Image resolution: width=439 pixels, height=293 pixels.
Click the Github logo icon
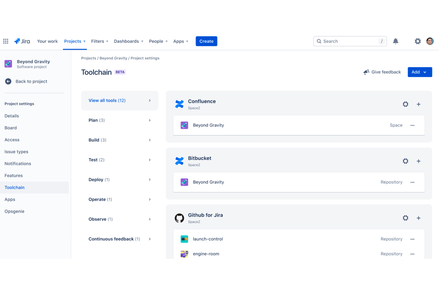179,218
